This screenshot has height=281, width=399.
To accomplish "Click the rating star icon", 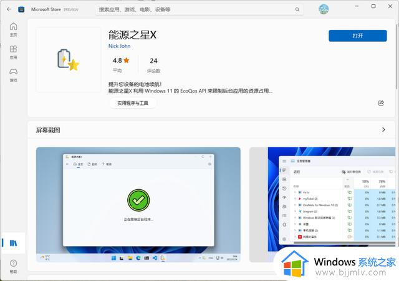I will point(127,61).
